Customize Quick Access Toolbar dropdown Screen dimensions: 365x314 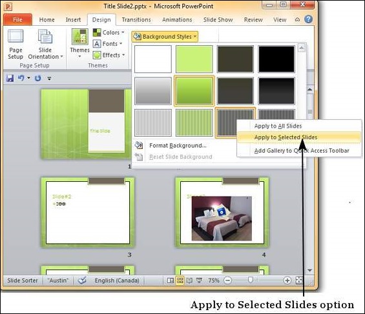(x=49, y=79)
